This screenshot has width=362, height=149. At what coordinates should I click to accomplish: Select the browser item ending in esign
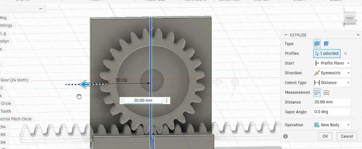click(5, 41)
